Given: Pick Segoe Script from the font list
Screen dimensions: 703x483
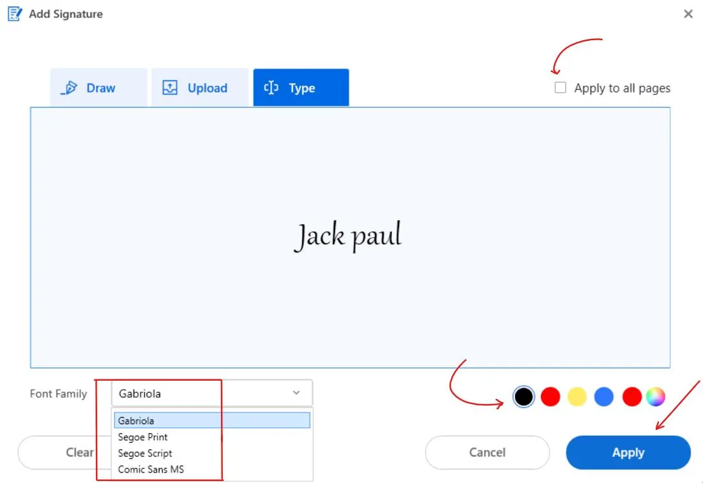Looking at the screenshot, I should [x=145, y=453].
